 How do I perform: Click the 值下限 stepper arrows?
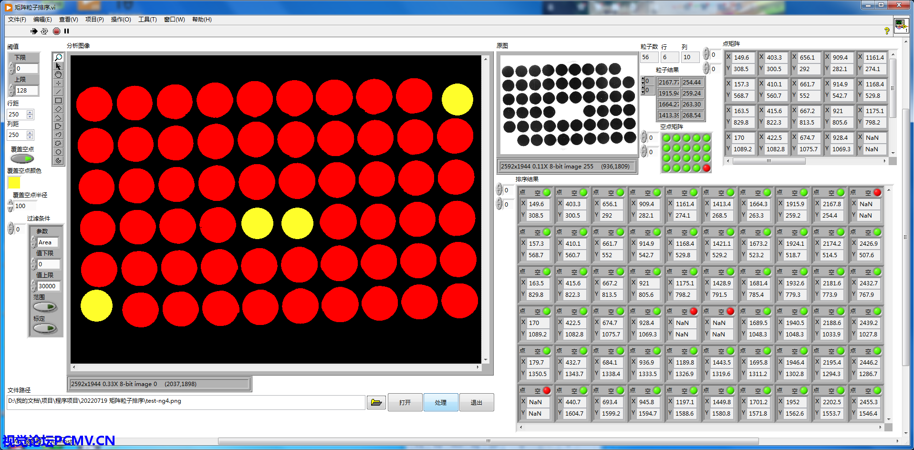[x=33, y=264]
